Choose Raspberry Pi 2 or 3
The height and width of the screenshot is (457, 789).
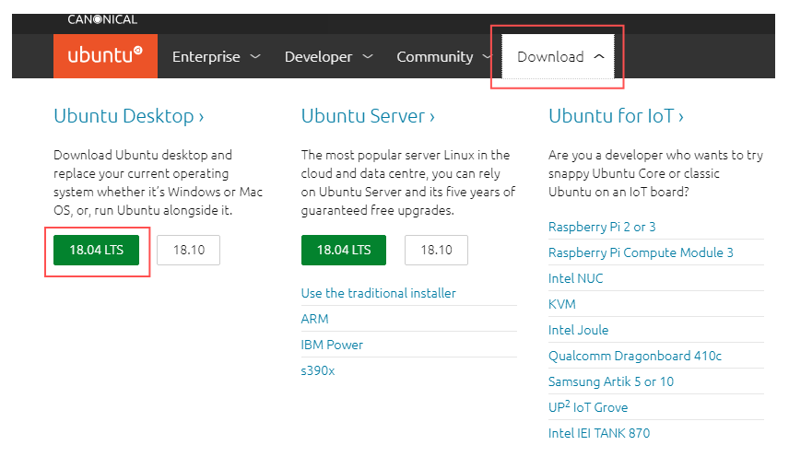[602, 227]
